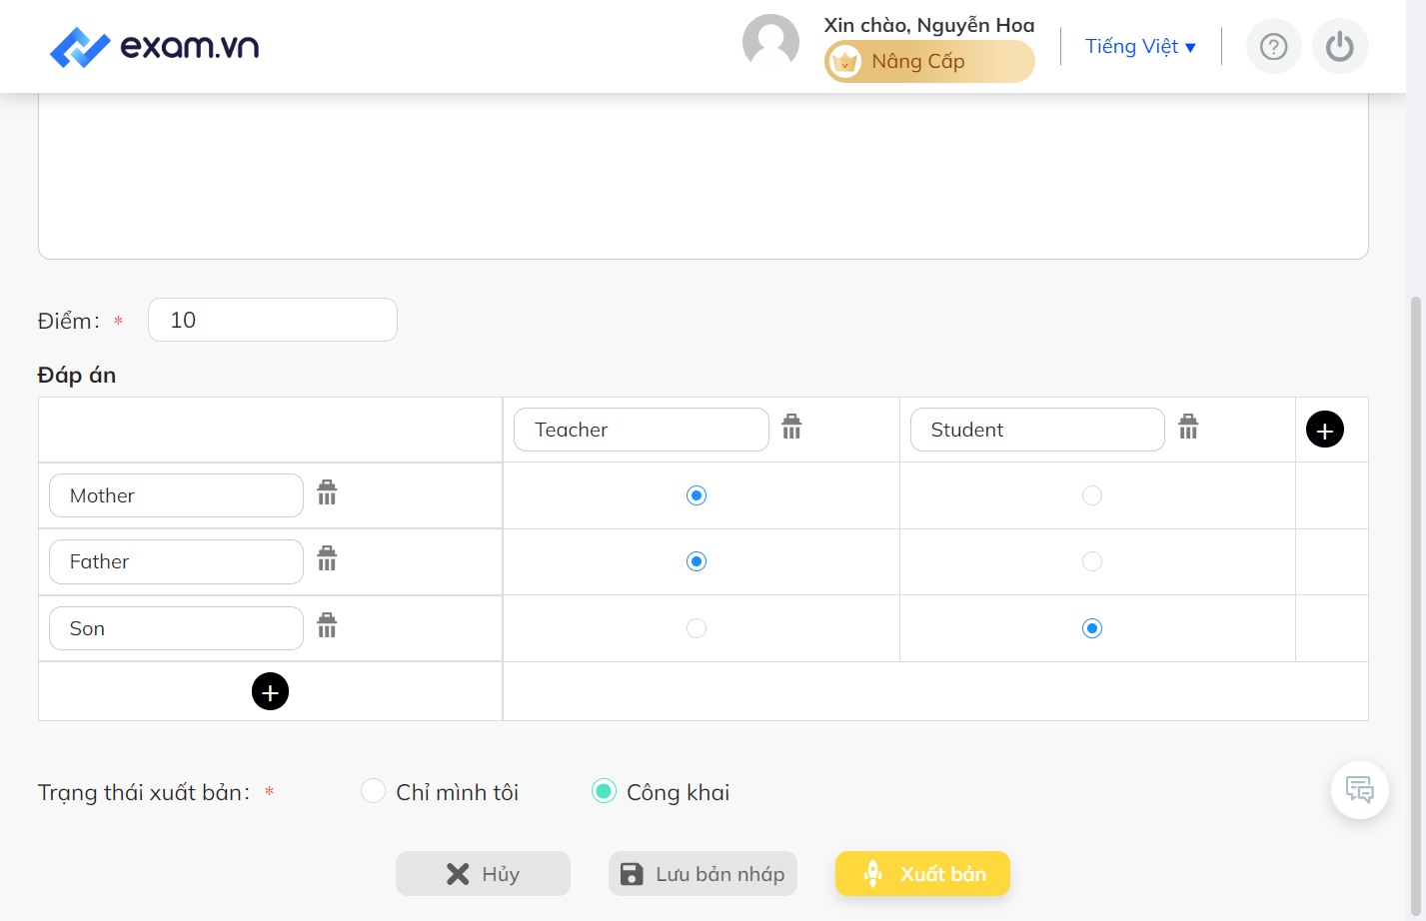The image size is (1426, 921).
Task: Remove the Mother row using trash icon
Action: tap(327, 493)
